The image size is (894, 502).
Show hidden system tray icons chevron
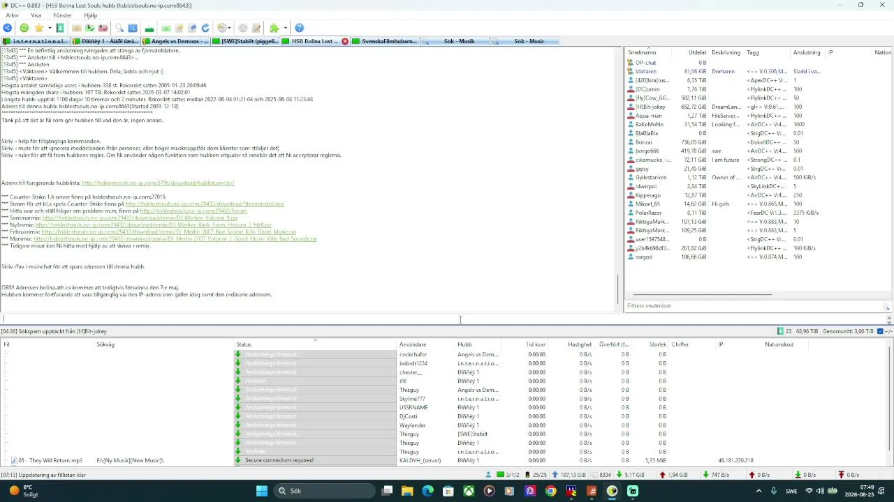coord(759,491)
